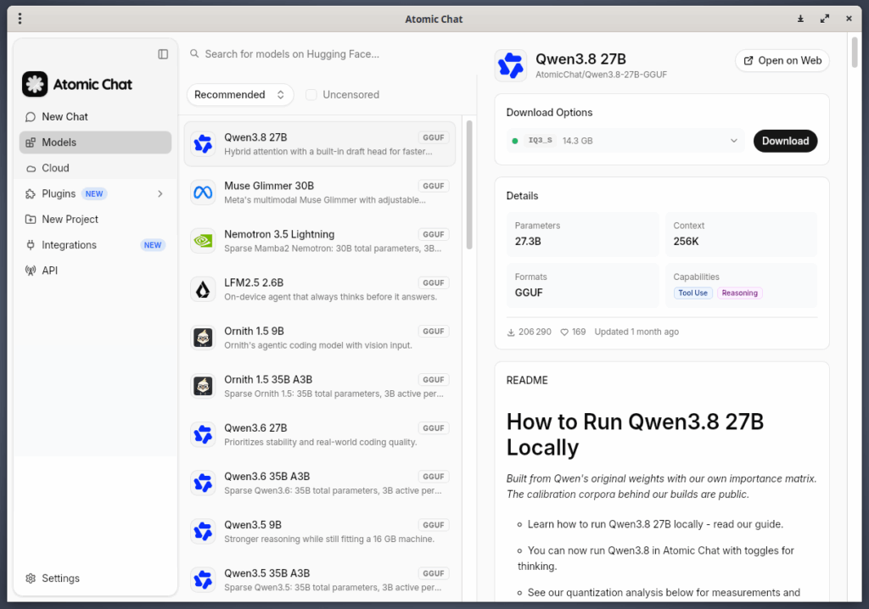The height and width of the screenshot is (609, 869).
Task: Click Open on Web button
Action: coord(782,60)
